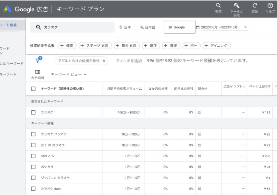Open the date range dropdown arrow

pos(245,27)
